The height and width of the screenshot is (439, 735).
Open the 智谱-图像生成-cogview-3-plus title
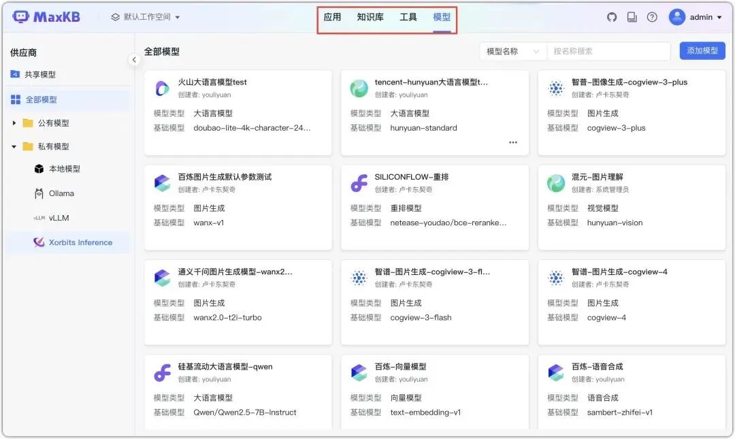pos(629,82)
